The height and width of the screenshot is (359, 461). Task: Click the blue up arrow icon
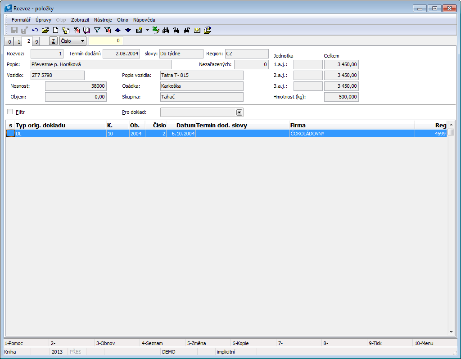pyautogui.click(x=118, y=31)
